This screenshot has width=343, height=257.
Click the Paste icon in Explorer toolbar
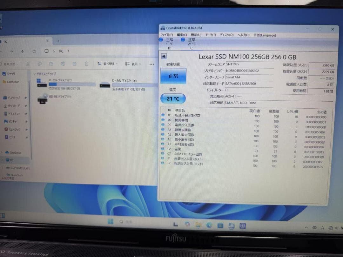(x=51, y=64)
